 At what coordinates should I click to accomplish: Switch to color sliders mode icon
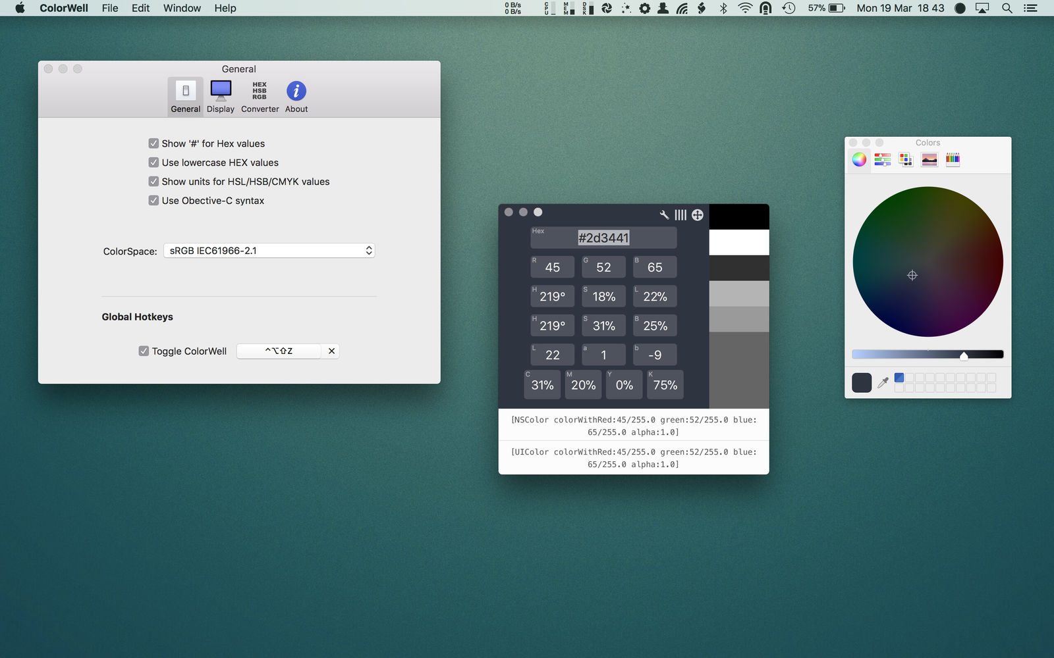click(x=883, y=159)
